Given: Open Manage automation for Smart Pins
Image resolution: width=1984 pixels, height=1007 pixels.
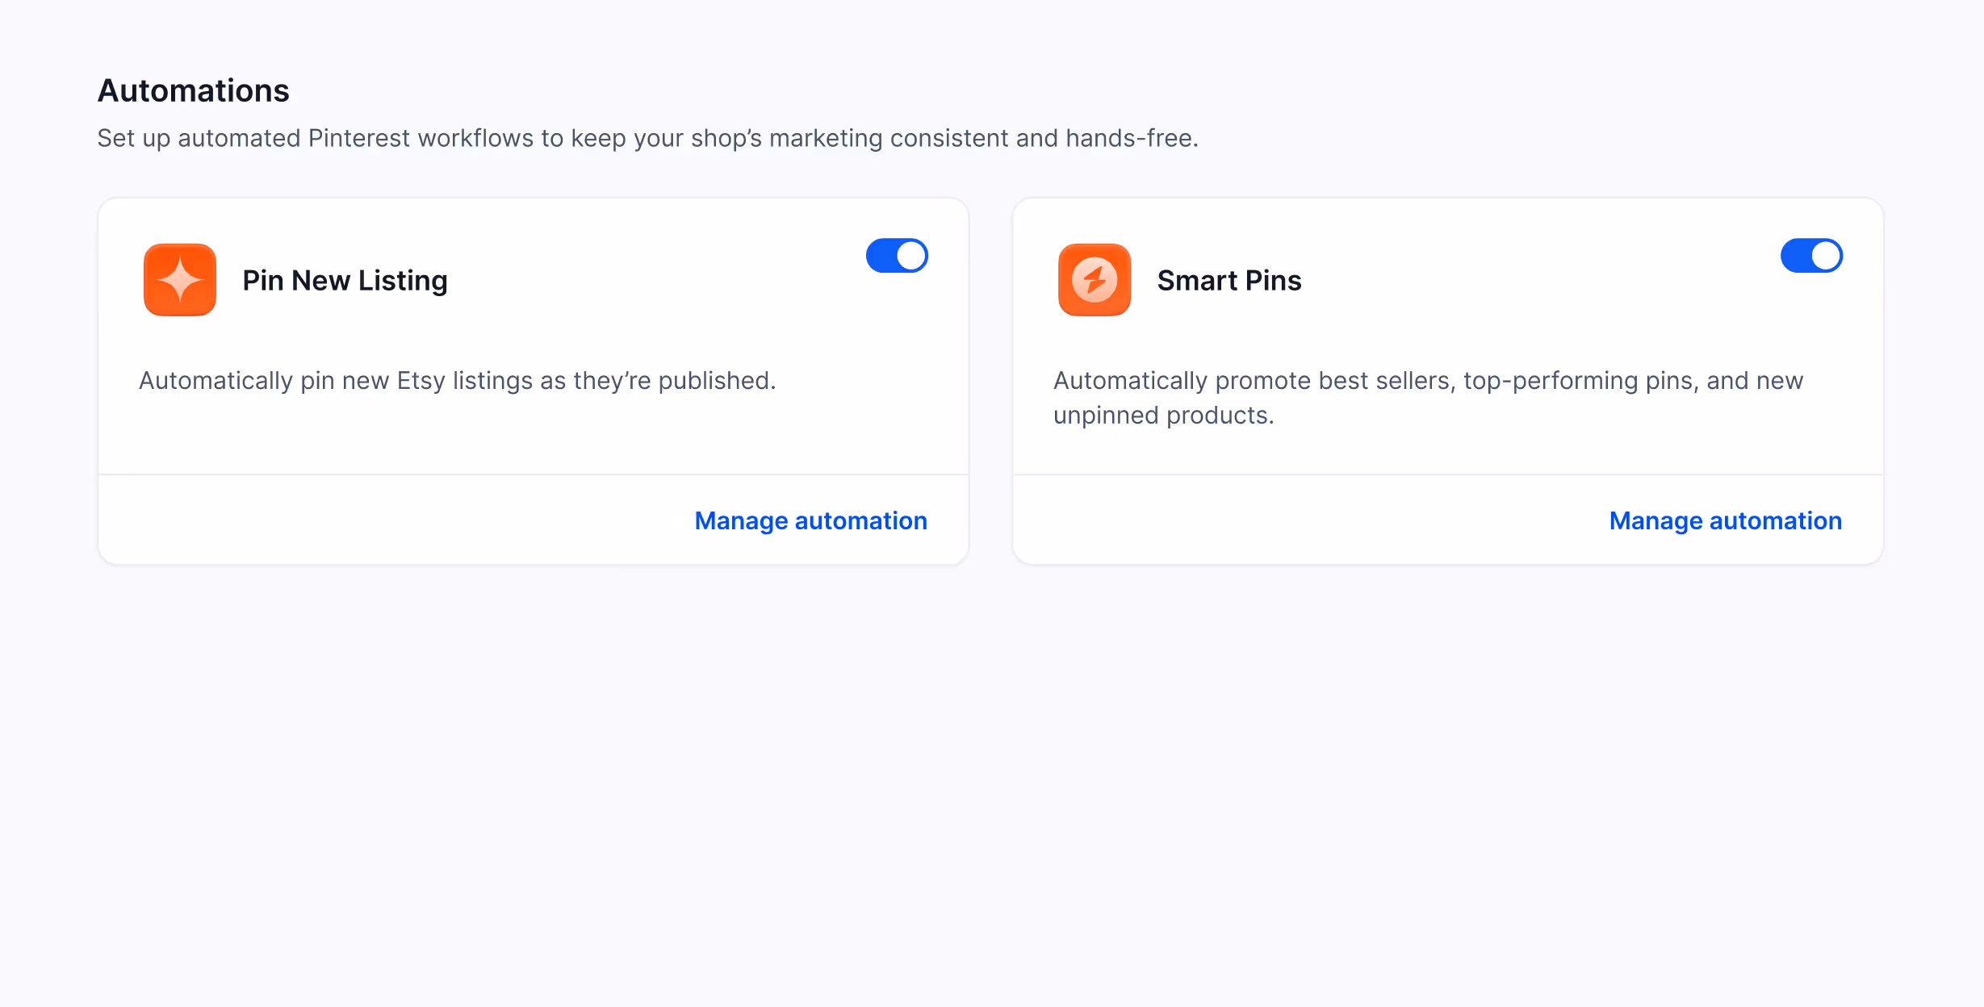Looking at the screenshot, I should [1725, 520].
